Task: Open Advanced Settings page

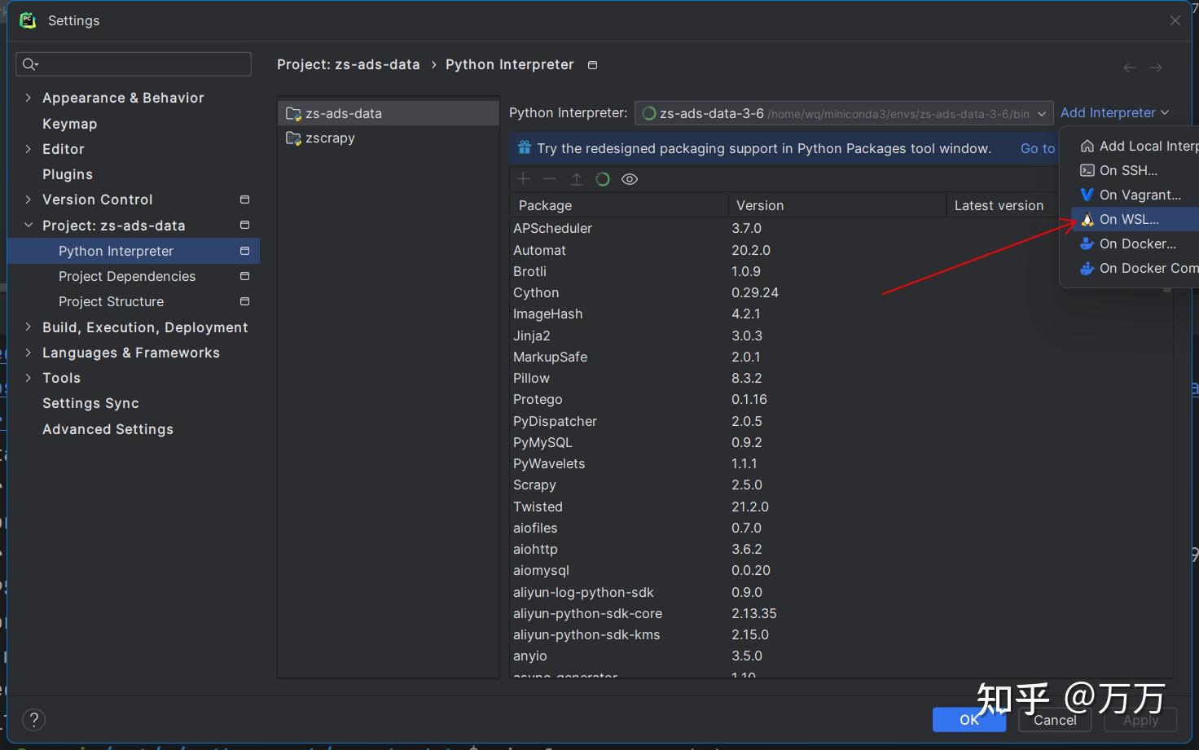Action: (x=108, y=429)
